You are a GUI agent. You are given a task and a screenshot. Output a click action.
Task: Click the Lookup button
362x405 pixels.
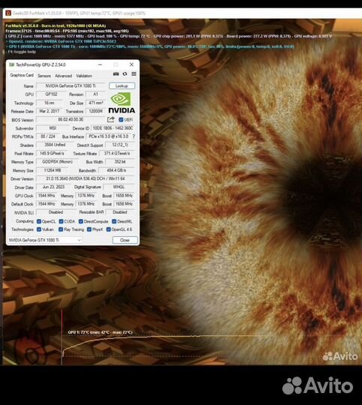(122, 85)
